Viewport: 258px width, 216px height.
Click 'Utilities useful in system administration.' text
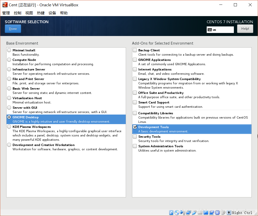(167, 151)
